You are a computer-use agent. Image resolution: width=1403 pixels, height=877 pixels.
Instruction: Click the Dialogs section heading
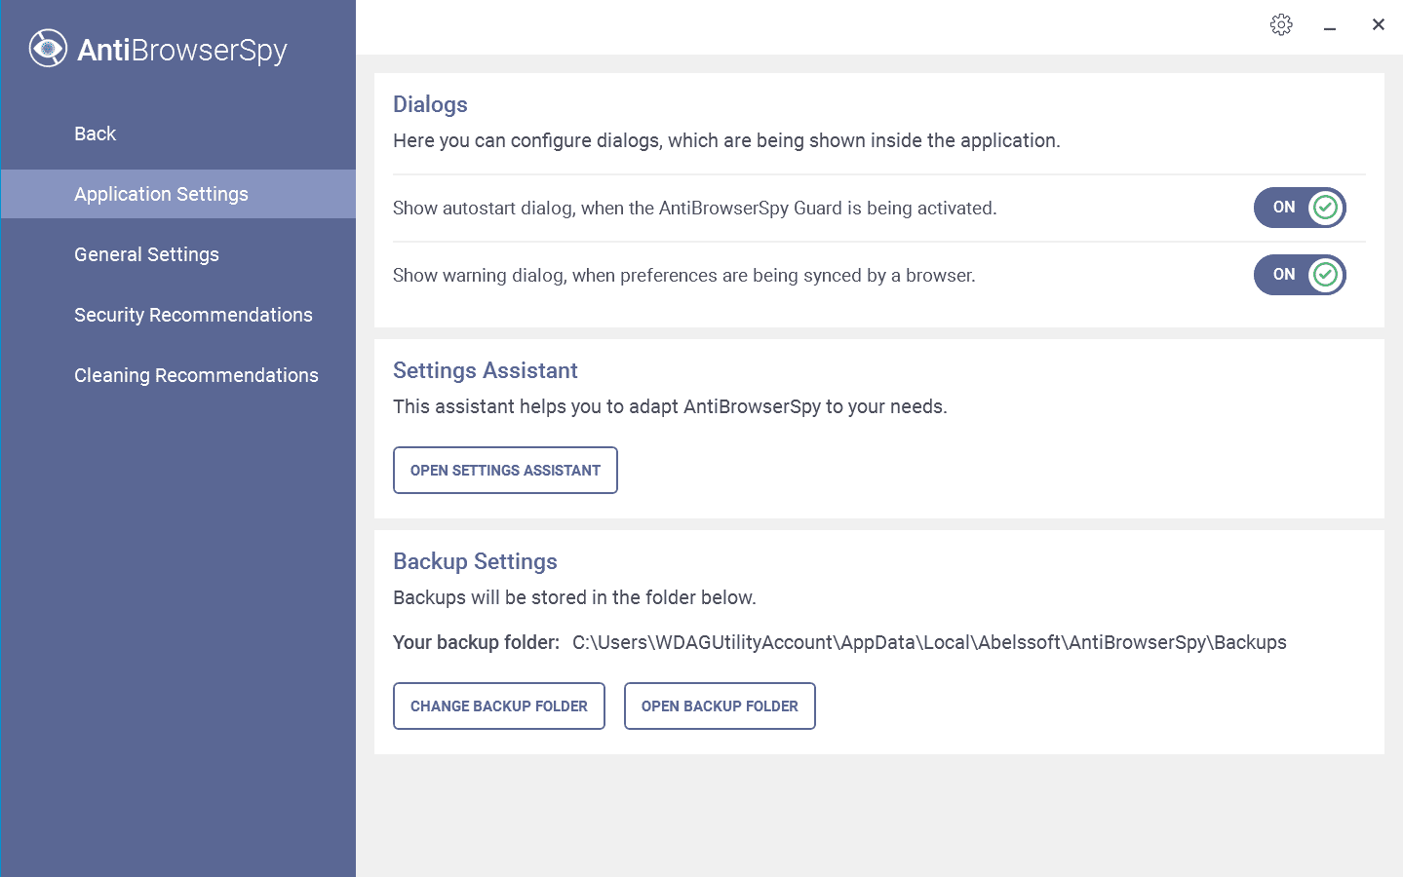coord(430,104)
